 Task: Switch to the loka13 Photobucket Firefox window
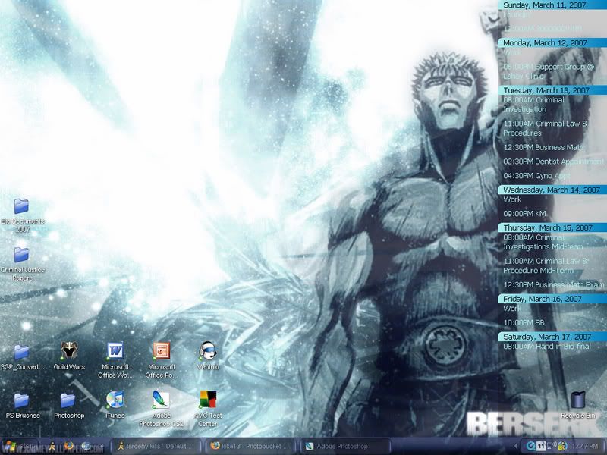tap(250, 447)
